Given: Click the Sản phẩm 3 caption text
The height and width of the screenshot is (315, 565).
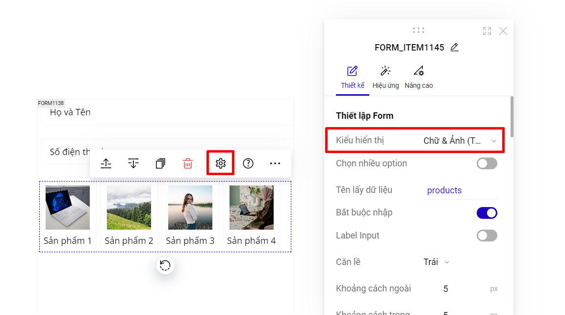Looking at the screenshot, I should pyautogui.click(x=190, y=241).
